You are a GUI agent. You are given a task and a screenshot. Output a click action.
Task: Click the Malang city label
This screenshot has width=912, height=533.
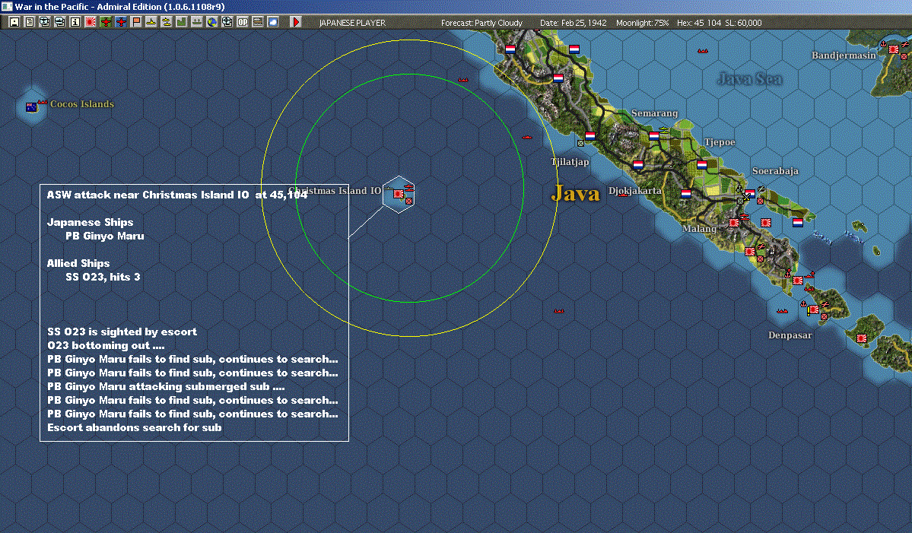(699, 228)
